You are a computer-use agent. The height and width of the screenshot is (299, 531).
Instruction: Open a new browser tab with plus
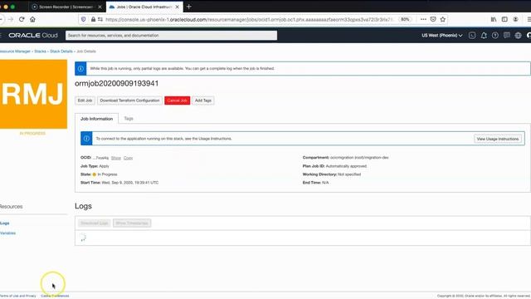(x=189, y=7)
